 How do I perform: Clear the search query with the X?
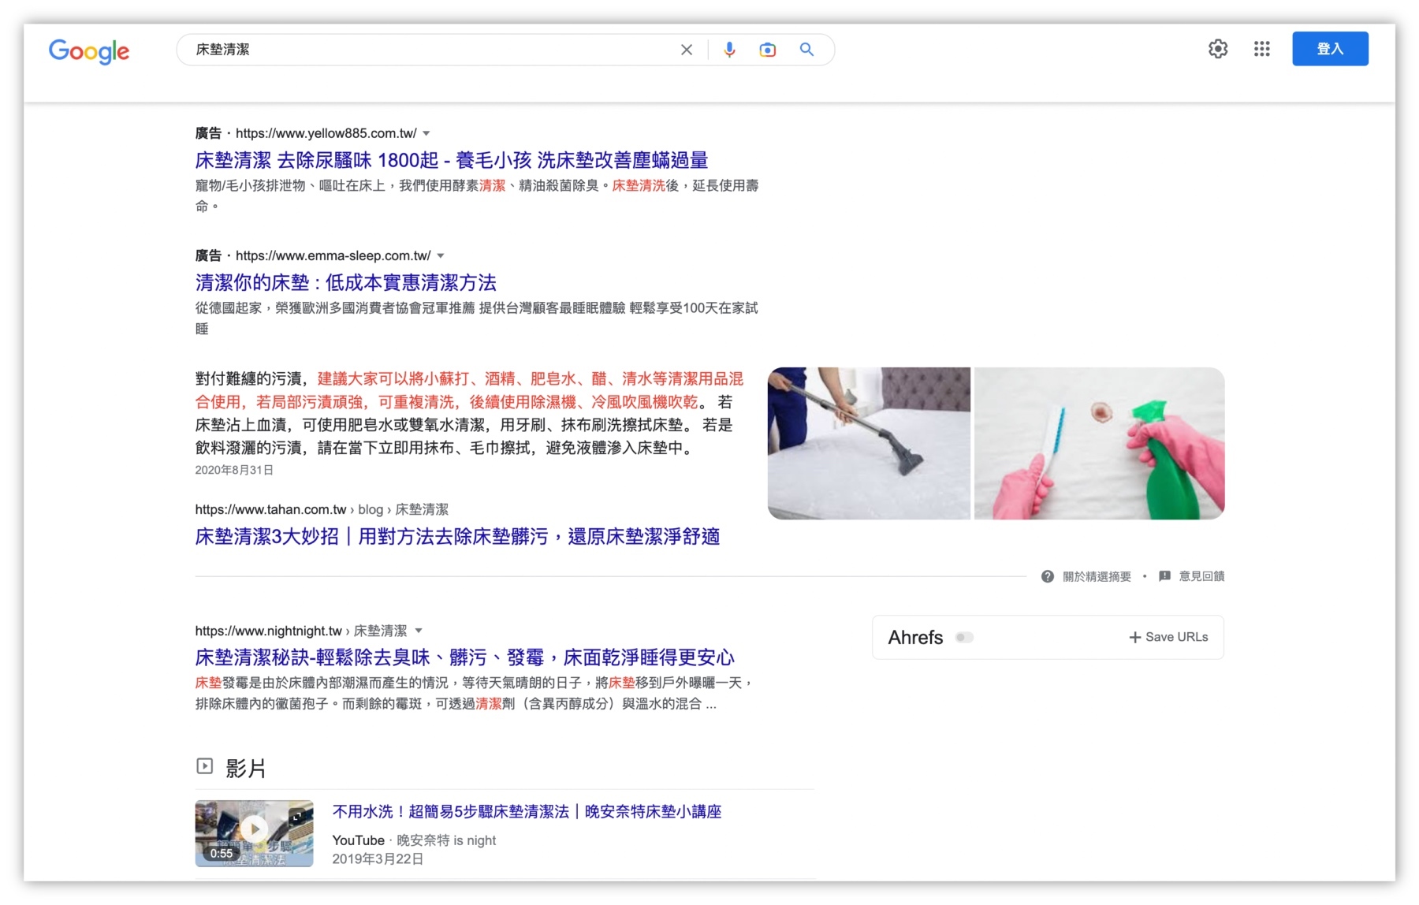pos(686,49)
